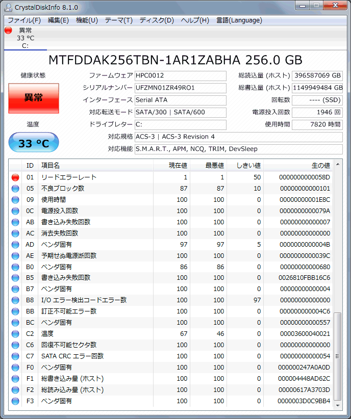Screen dimensions: 351x419
Task: Open the ファイル(F) menu
Action: (24, 20)
